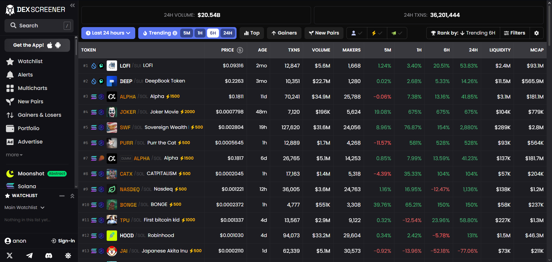Viewport: 552px width, 262px height.
Task: Open the settings gear next to Filters
Action: pos(537,33)
